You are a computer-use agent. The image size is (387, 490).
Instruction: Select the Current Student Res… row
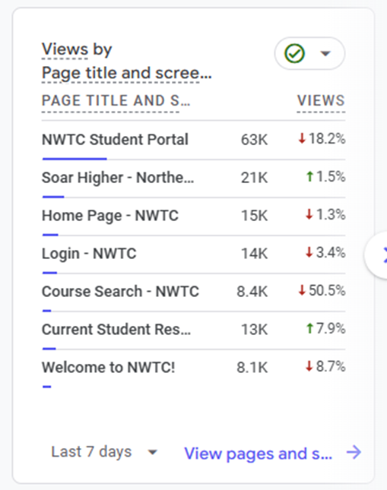coord(193,330)
